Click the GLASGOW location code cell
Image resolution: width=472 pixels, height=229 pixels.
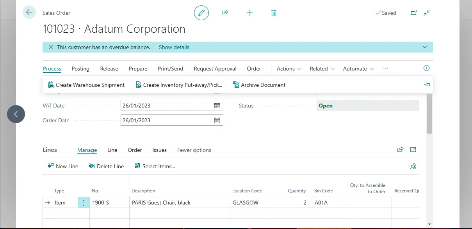pos(250,203)
